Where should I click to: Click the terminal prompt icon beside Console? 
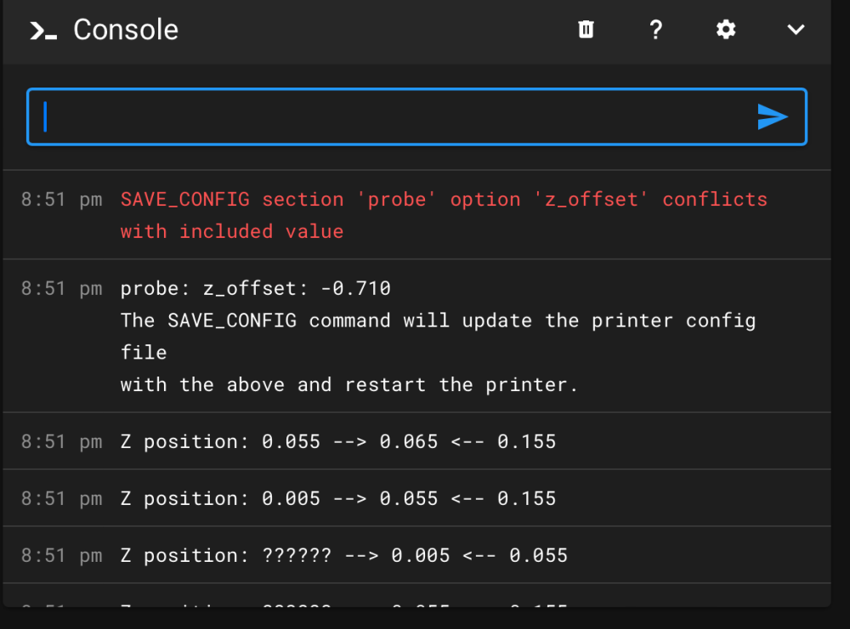(43, 31)
